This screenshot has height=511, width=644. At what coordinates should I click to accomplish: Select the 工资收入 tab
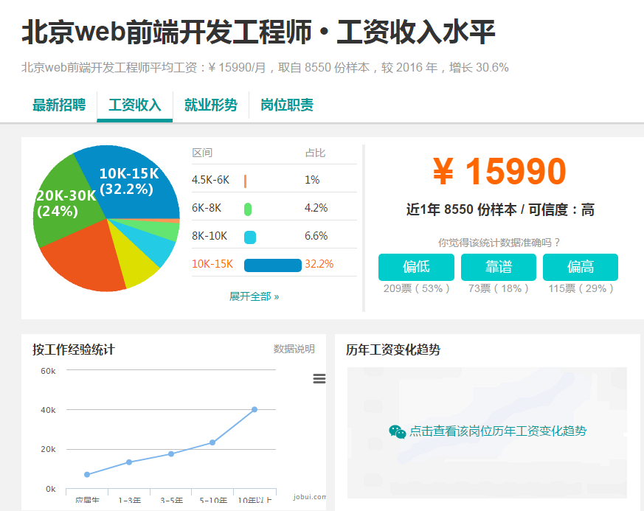[x=134, y=105]
